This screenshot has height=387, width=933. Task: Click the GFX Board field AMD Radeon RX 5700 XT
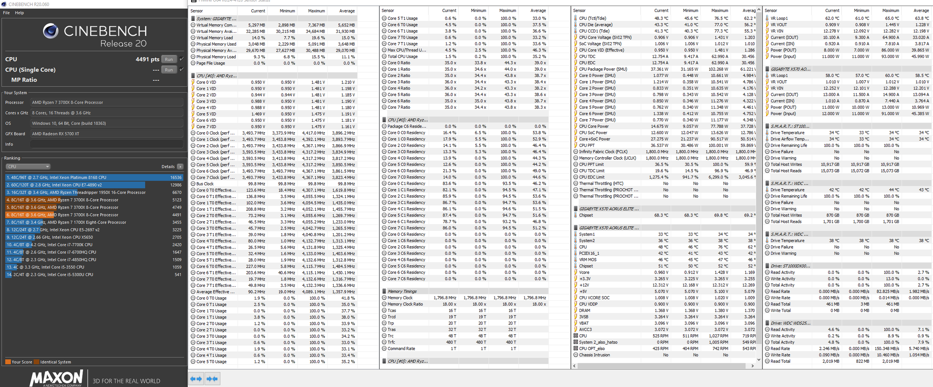pyautogui.click(x=106, y=134)
